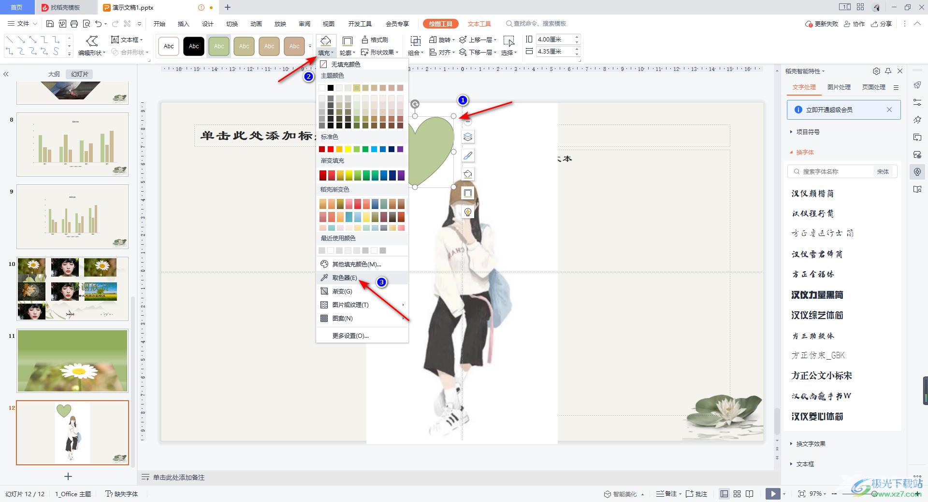Collapse the slide panel with double chevron

point(6,74)
